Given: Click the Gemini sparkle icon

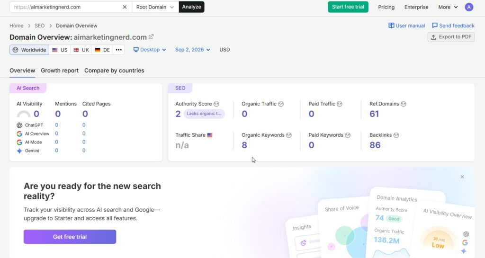Looking at the screenshot, I should [19, 151].
